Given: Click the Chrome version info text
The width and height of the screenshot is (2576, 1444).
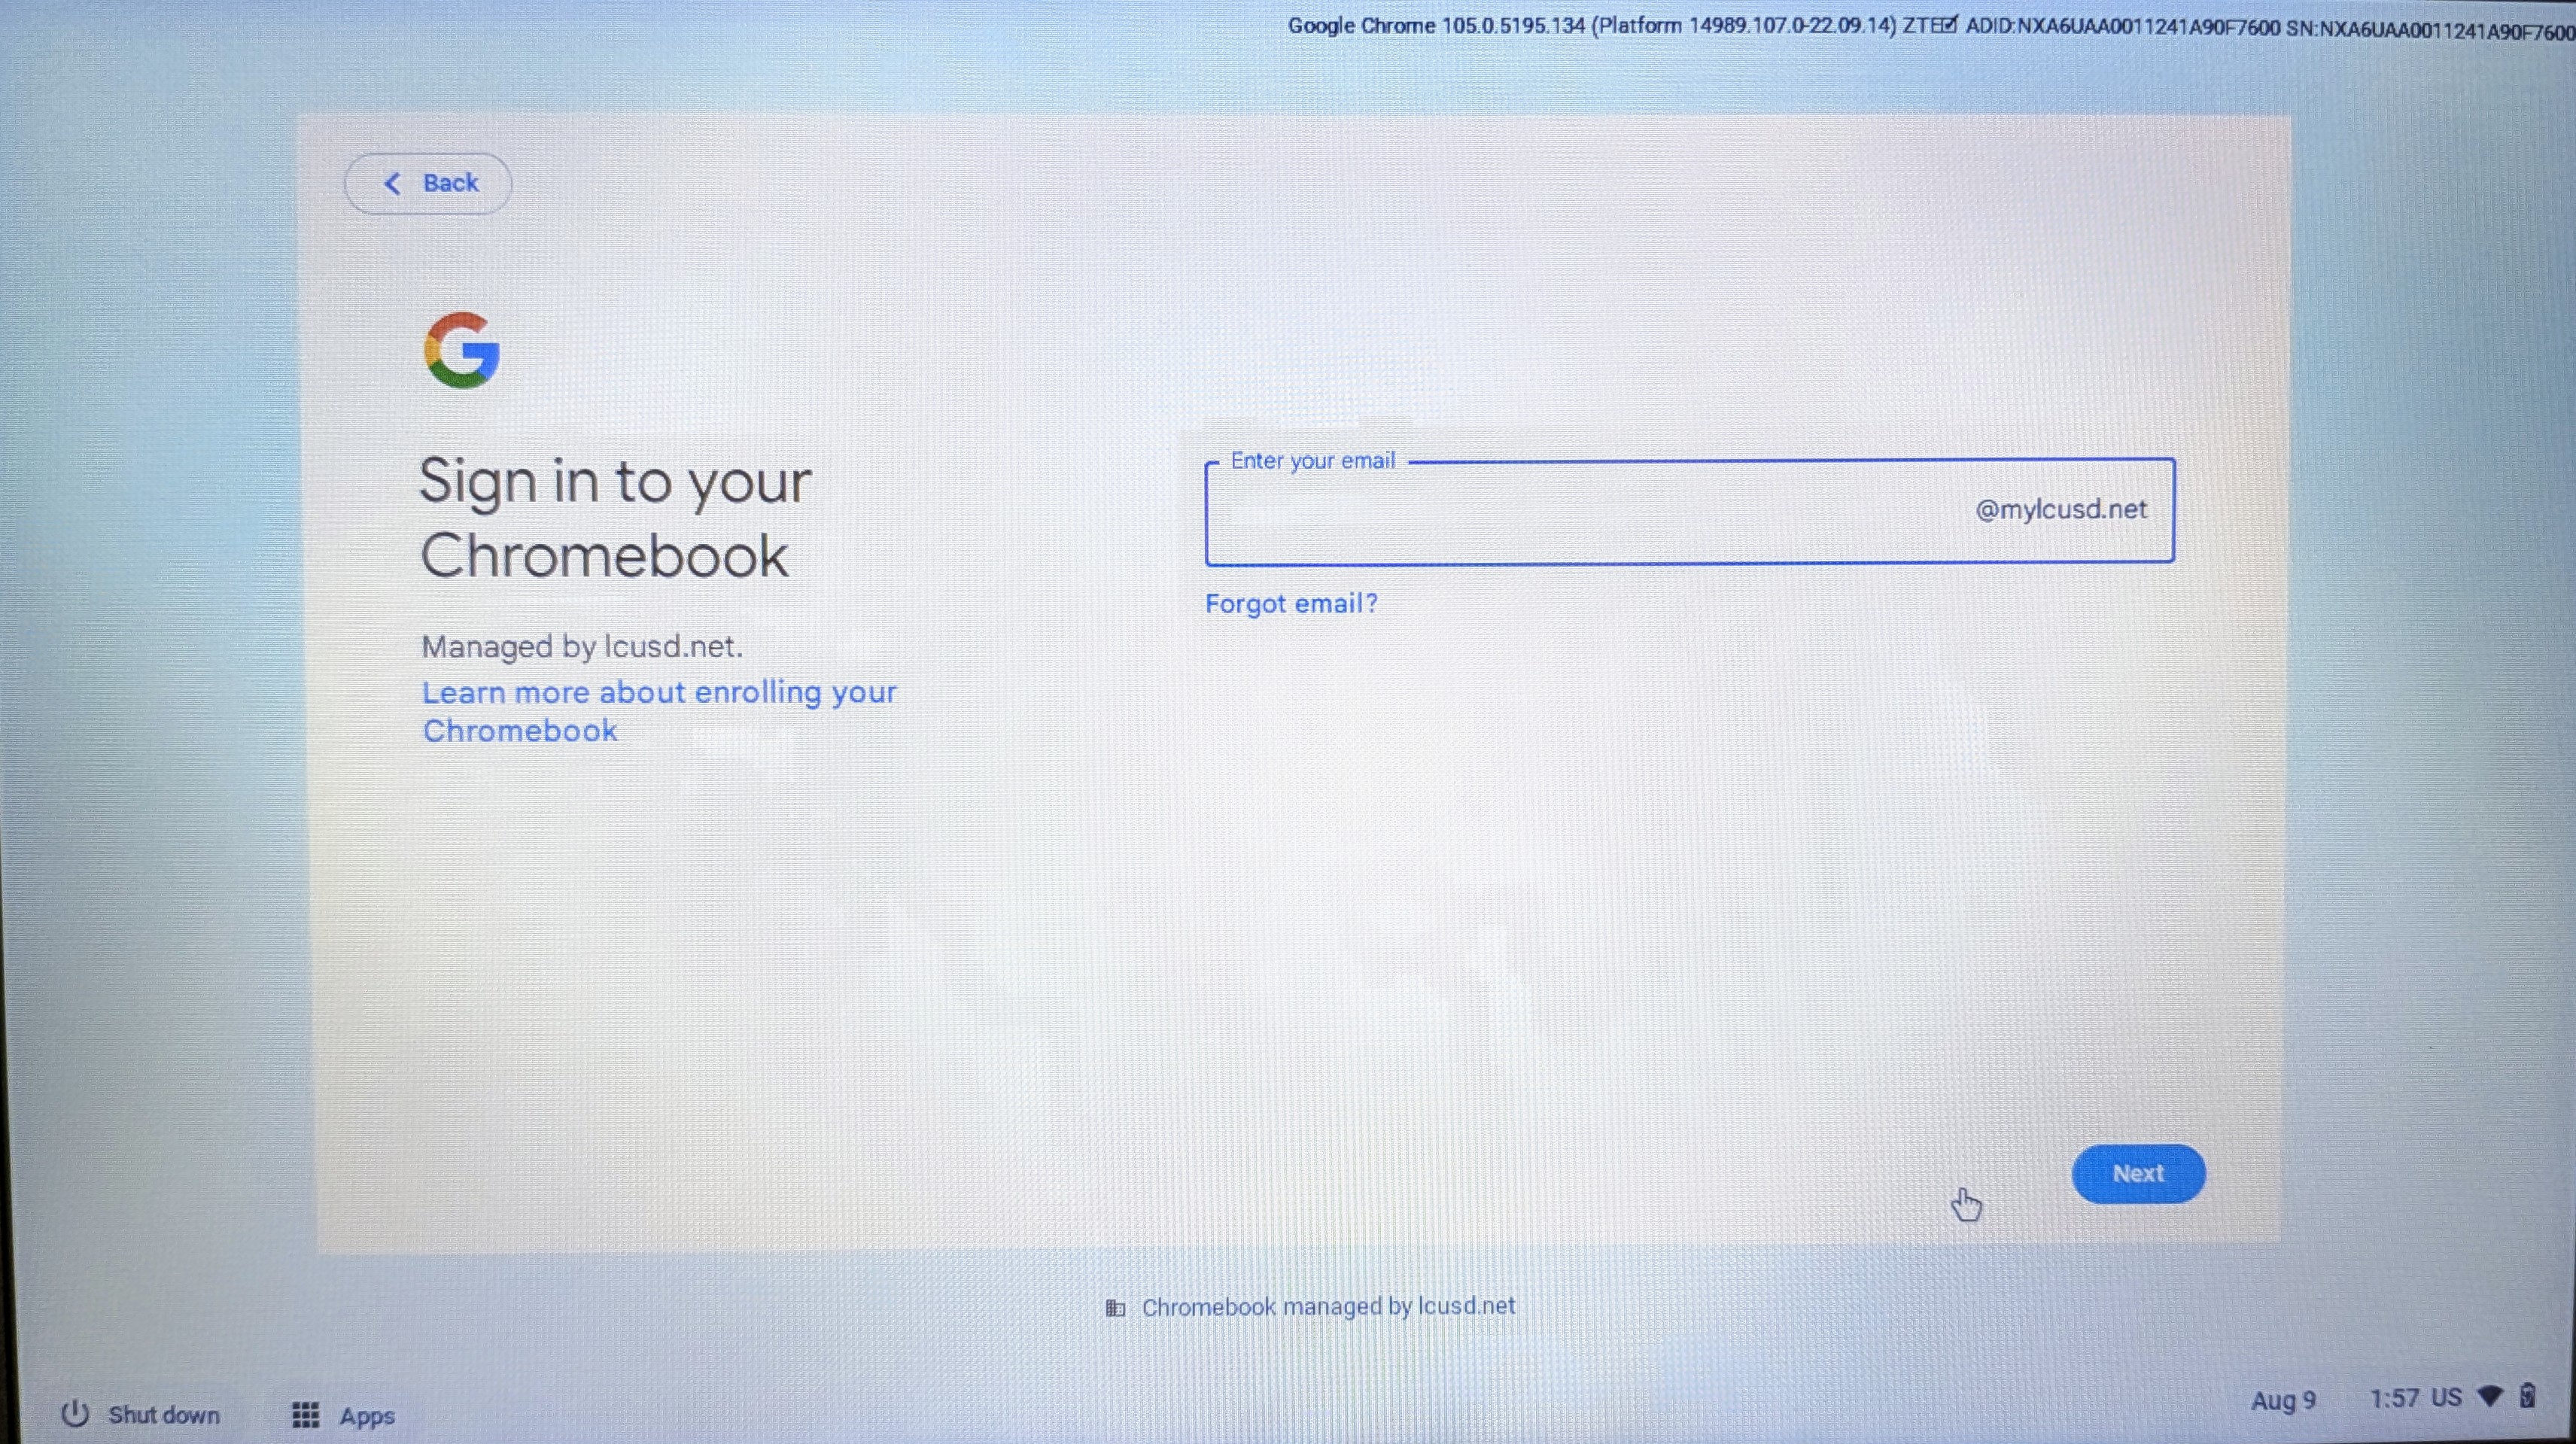Looking at the screenshot, I should tap(1930, 27).
